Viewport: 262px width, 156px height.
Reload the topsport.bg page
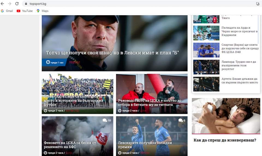pyautogui.click(x=17, y=4)
